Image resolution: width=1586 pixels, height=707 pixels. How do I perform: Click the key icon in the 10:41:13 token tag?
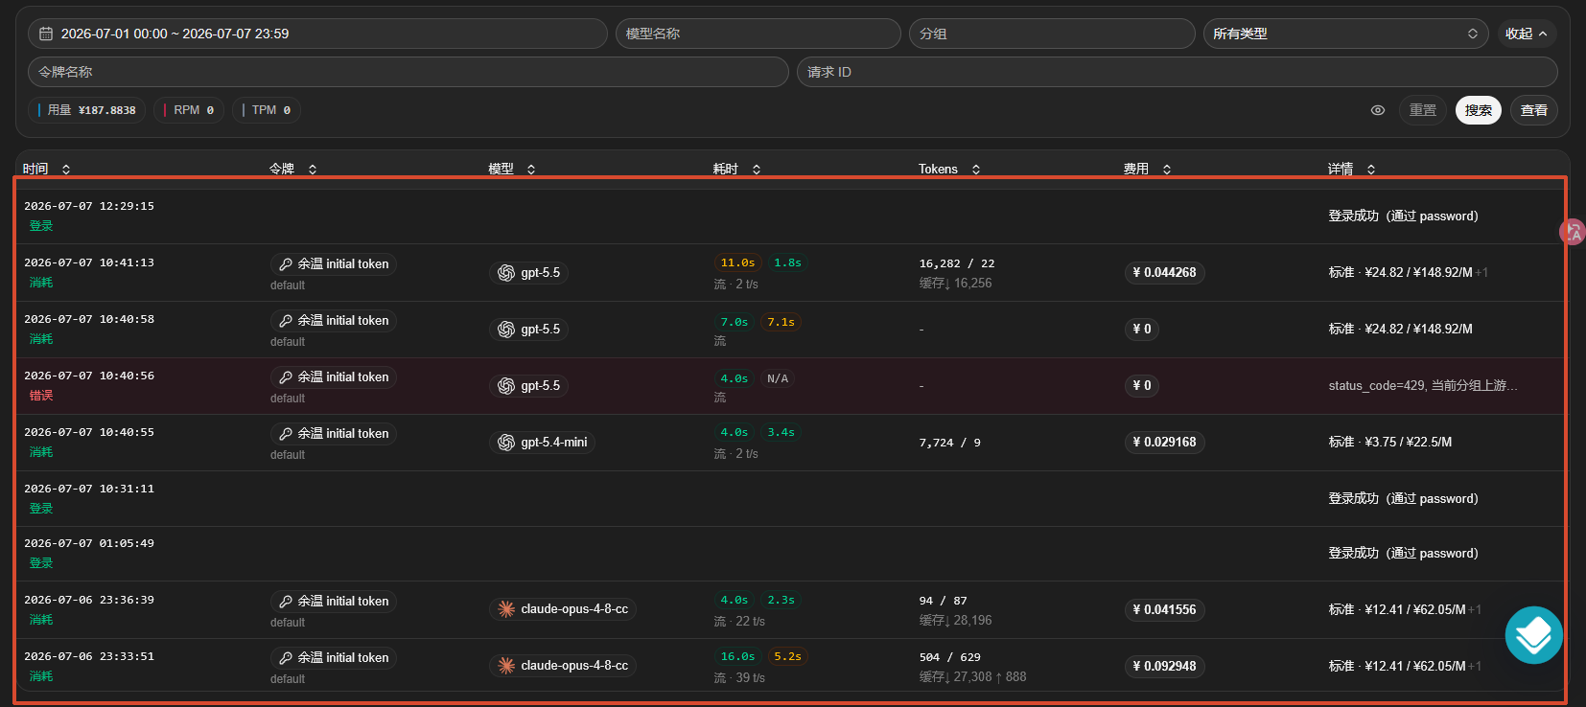[286, 263]
